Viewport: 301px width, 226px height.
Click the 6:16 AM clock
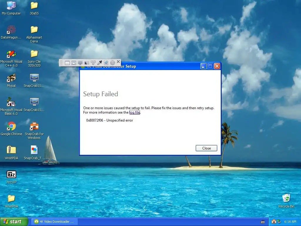tap(290, 222)
